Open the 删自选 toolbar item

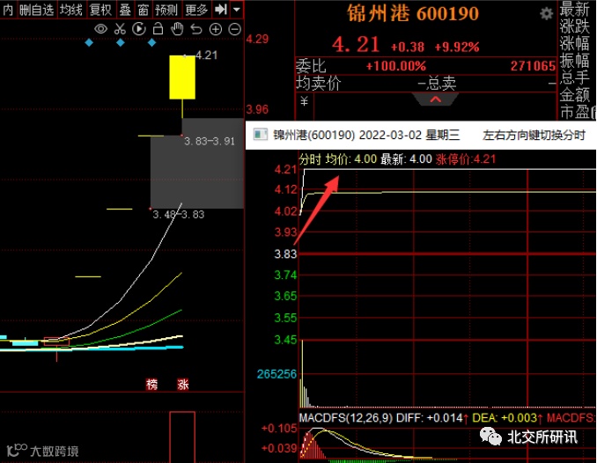coord(37,9)
